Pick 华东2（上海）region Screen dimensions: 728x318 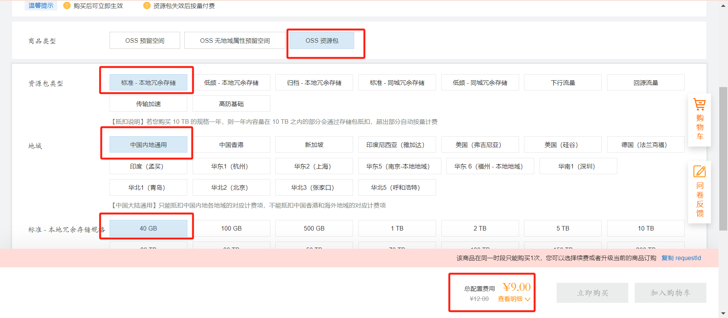(314, 166)
